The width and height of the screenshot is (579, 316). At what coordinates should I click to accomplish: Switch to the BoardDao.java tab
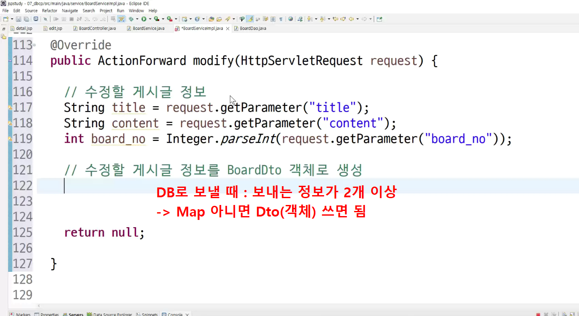(253, 29)
